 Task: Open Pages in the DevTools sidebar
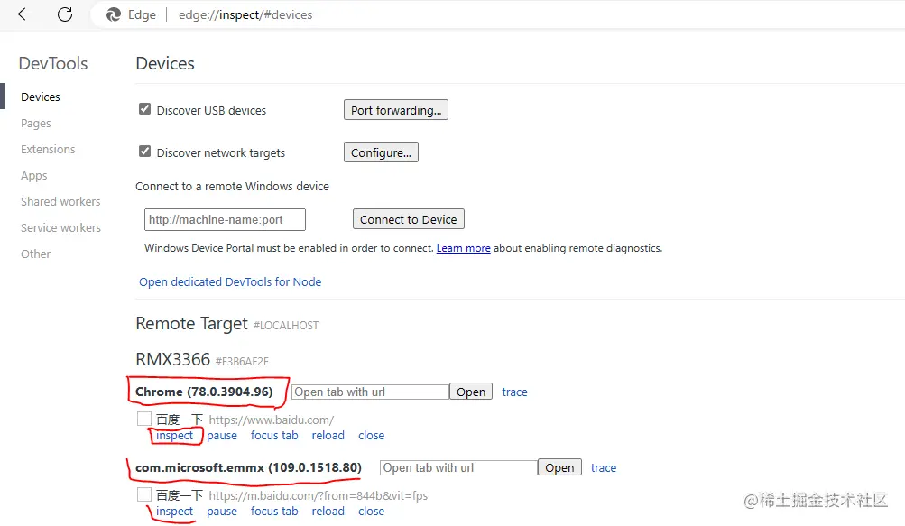coord(36,123)
